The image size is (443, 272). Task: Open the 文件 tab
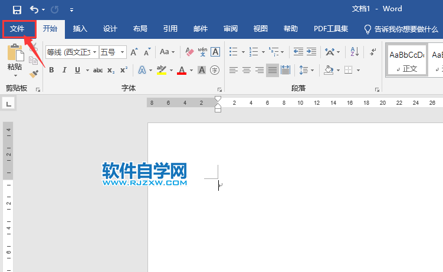(17, 29)
